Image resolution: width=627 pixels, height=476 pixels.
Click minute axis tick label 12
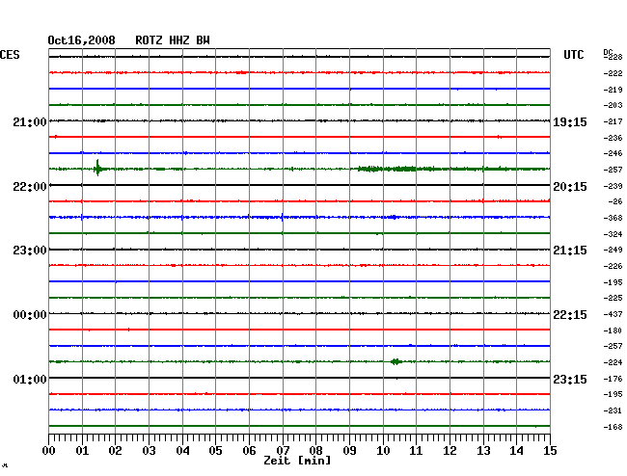click(x=450, y=451)
